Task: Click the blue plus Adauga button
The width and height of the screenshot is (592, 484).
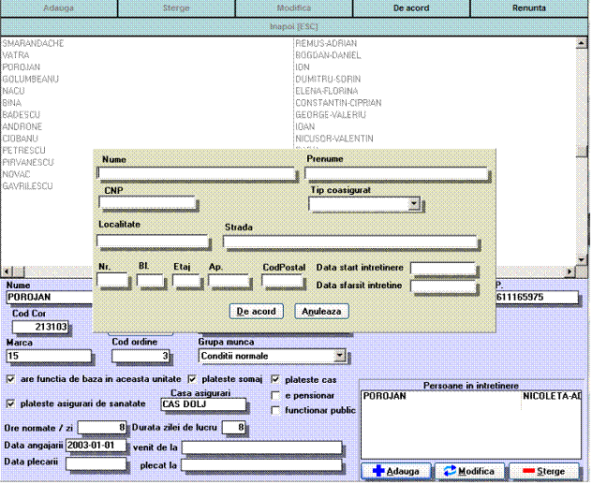Action: click(x=396, y=471)
